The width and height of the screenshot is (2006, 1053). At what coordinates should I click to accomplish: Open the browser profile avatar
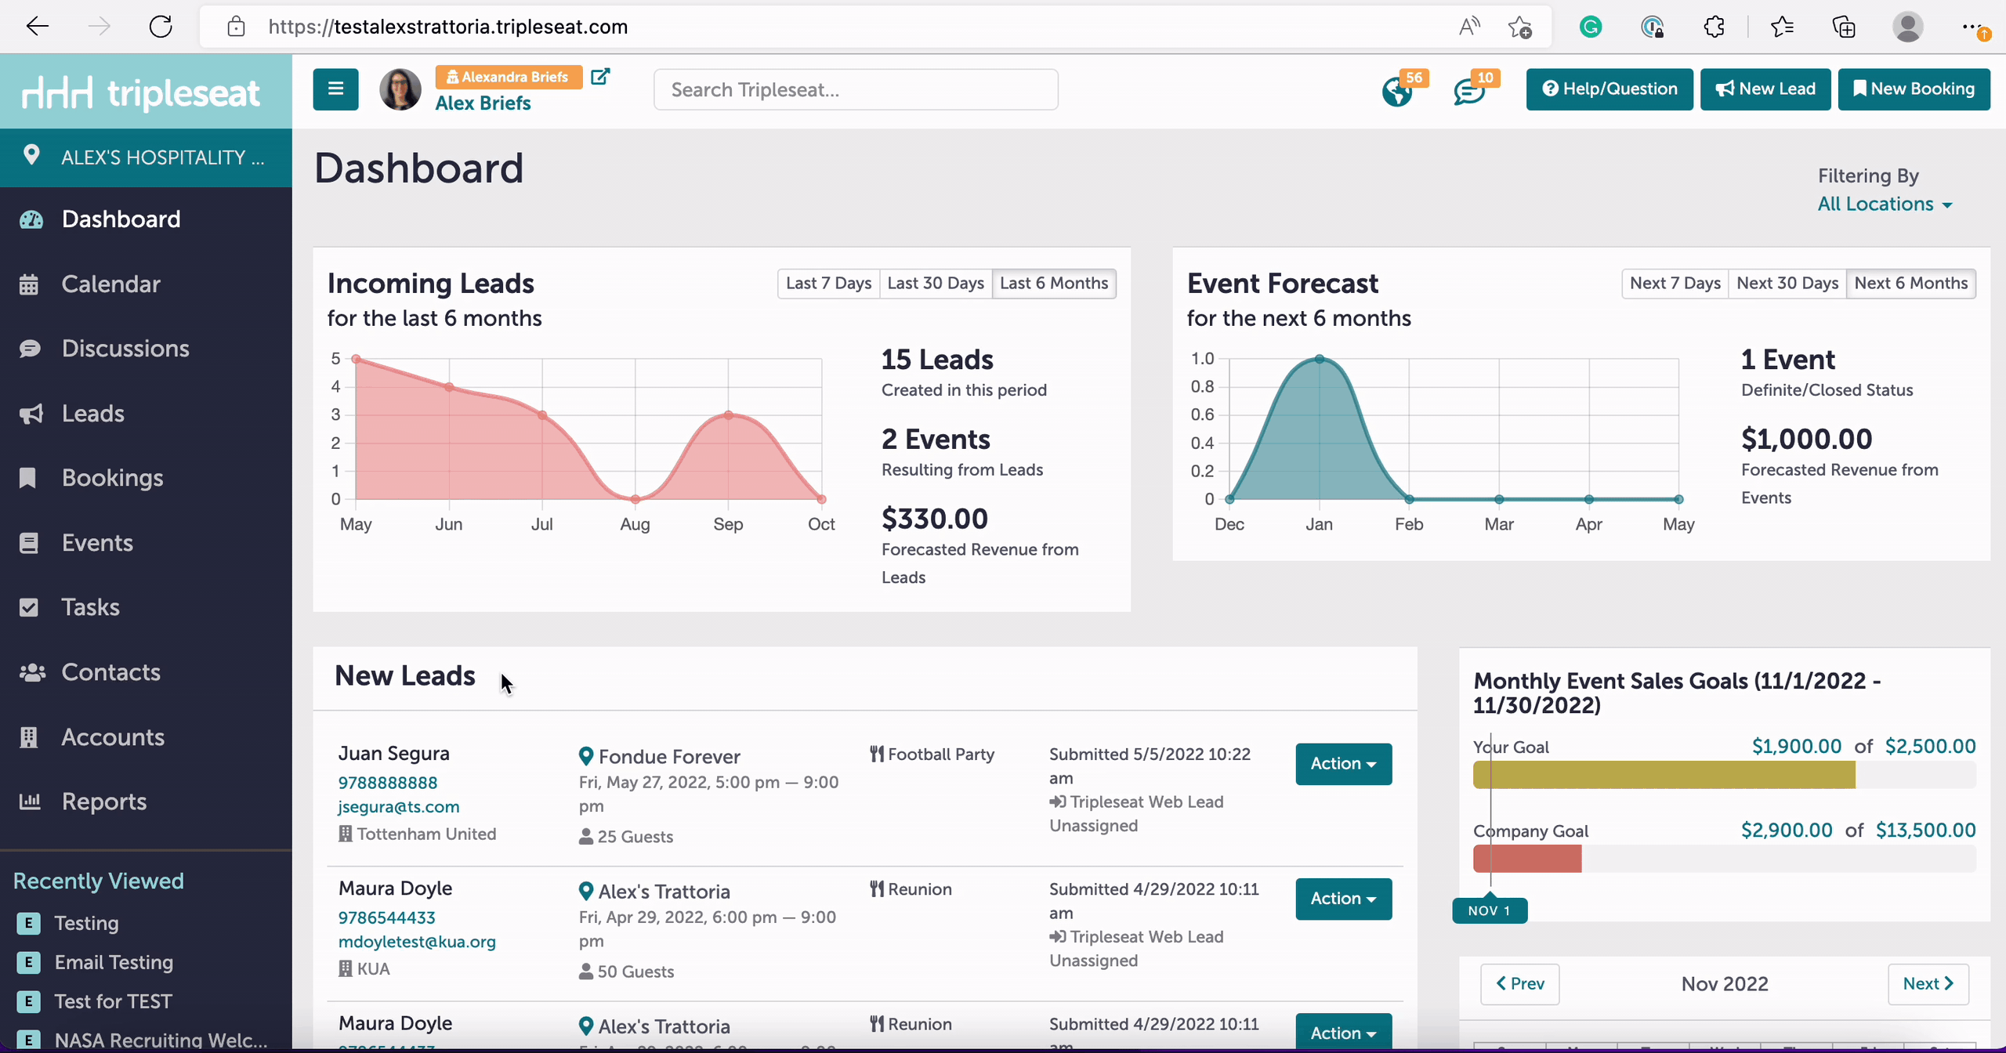click(1907, 27)
